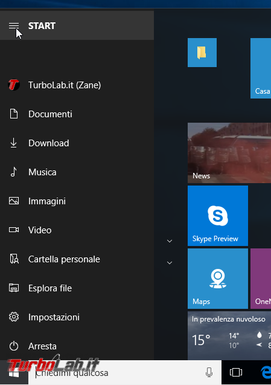The image size is (271, 385).
Task: Expand the lower chevron beside Cartella personale
Action: click(x=170, y=263)
